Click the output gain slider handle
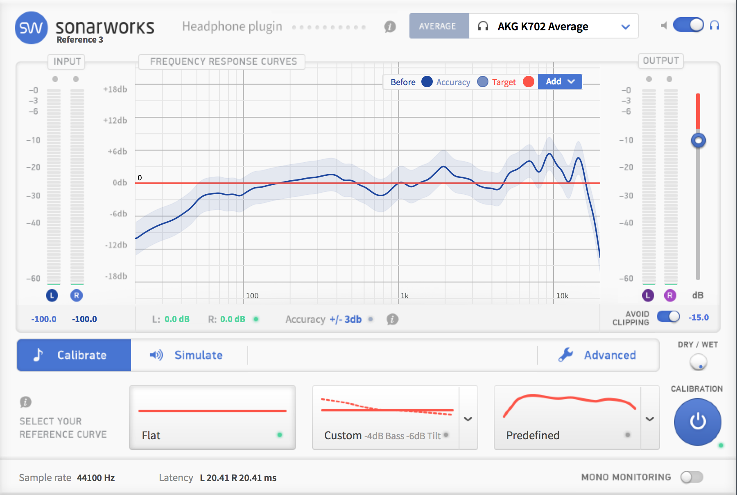Screen dimensions: 737x495 pos(698,141)
